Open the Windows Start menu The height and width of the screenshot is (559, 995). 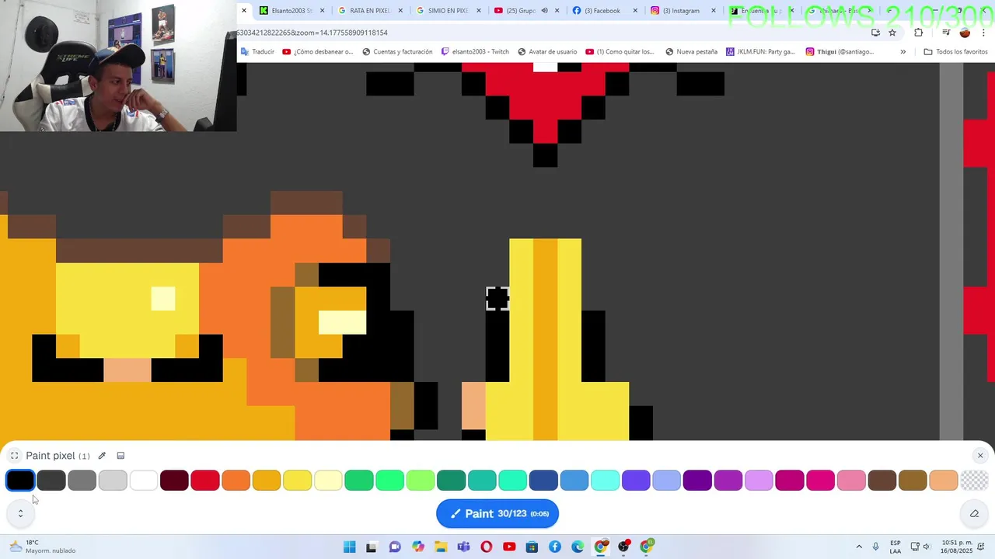pos(349,547)
